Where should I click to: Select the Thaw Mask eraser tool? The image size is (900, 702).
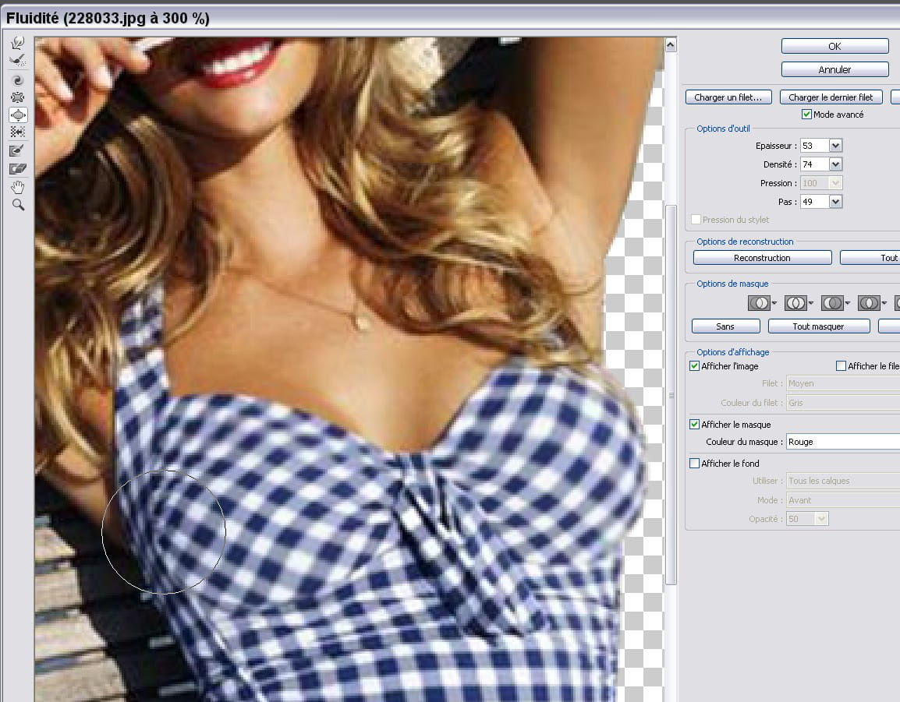[17, 168]
